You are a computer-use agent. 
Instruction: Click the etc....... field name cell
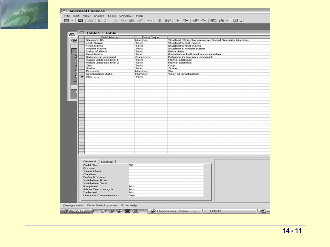point(109,77)
